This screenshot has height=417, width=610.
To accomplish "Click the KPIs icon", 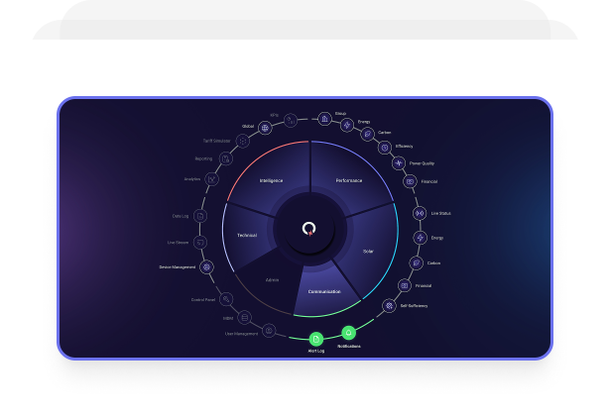I will 291,120.
